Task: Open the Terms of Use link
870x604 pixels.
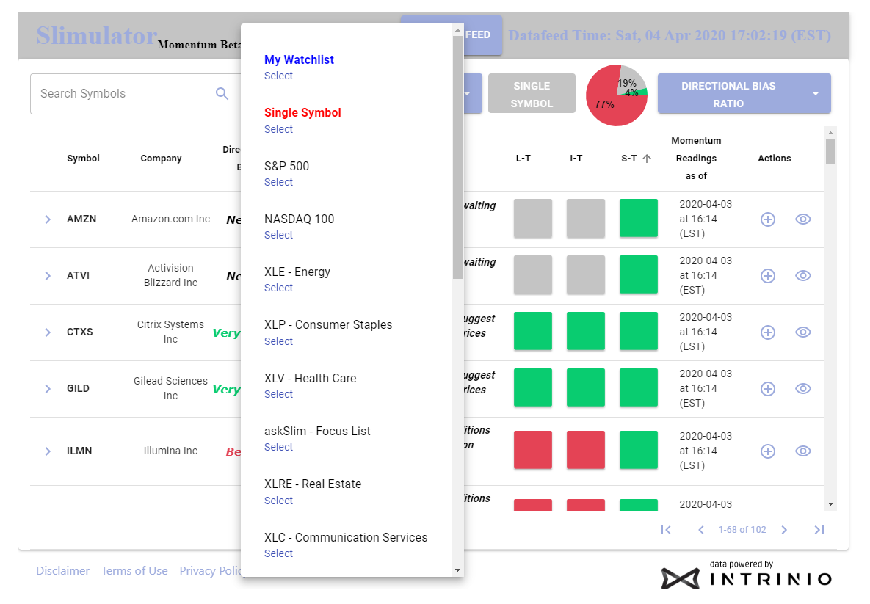Action: pos(134,571)
